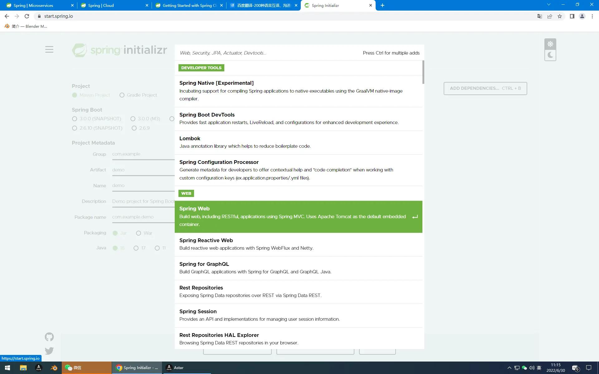Select the Gradle Project radio button
The image size is (599, 374).
point(122,95)
